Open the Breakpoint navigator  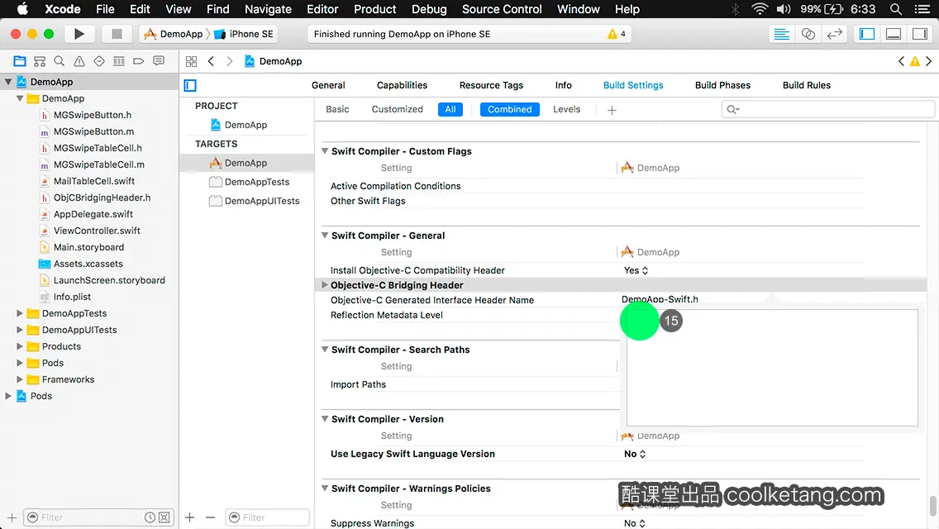pyautogui.click(x=138, y=61)
